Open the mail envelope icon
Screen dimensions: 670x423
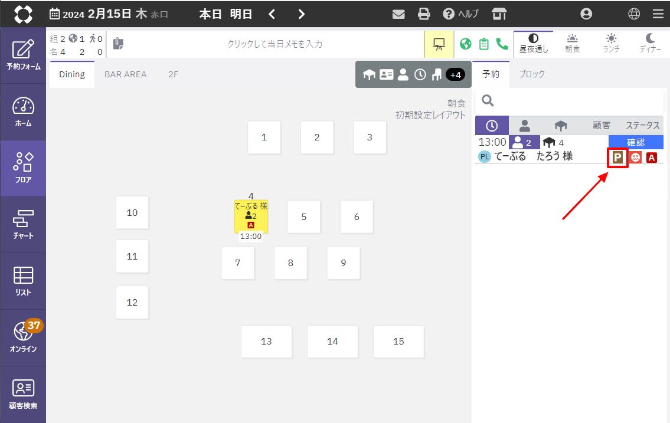point(398,14)
